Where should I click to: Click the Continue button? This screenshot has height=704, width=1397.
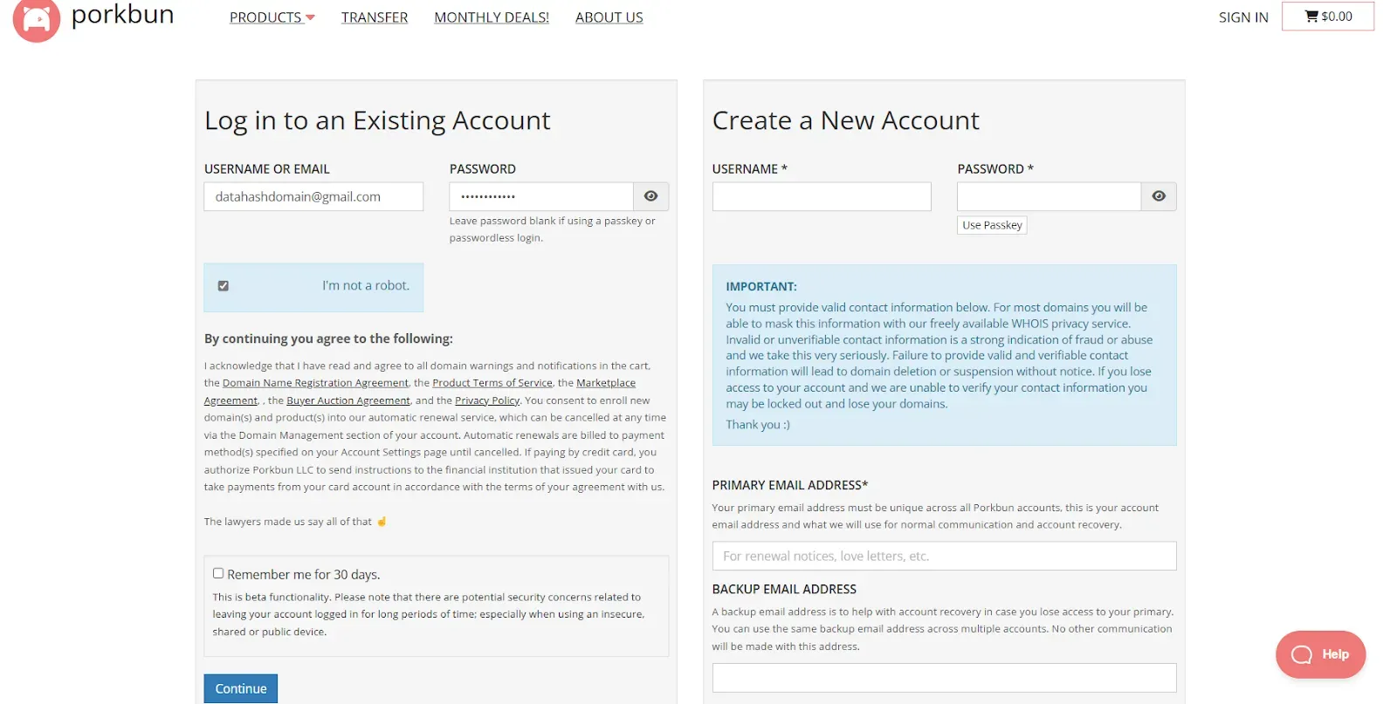241,688
